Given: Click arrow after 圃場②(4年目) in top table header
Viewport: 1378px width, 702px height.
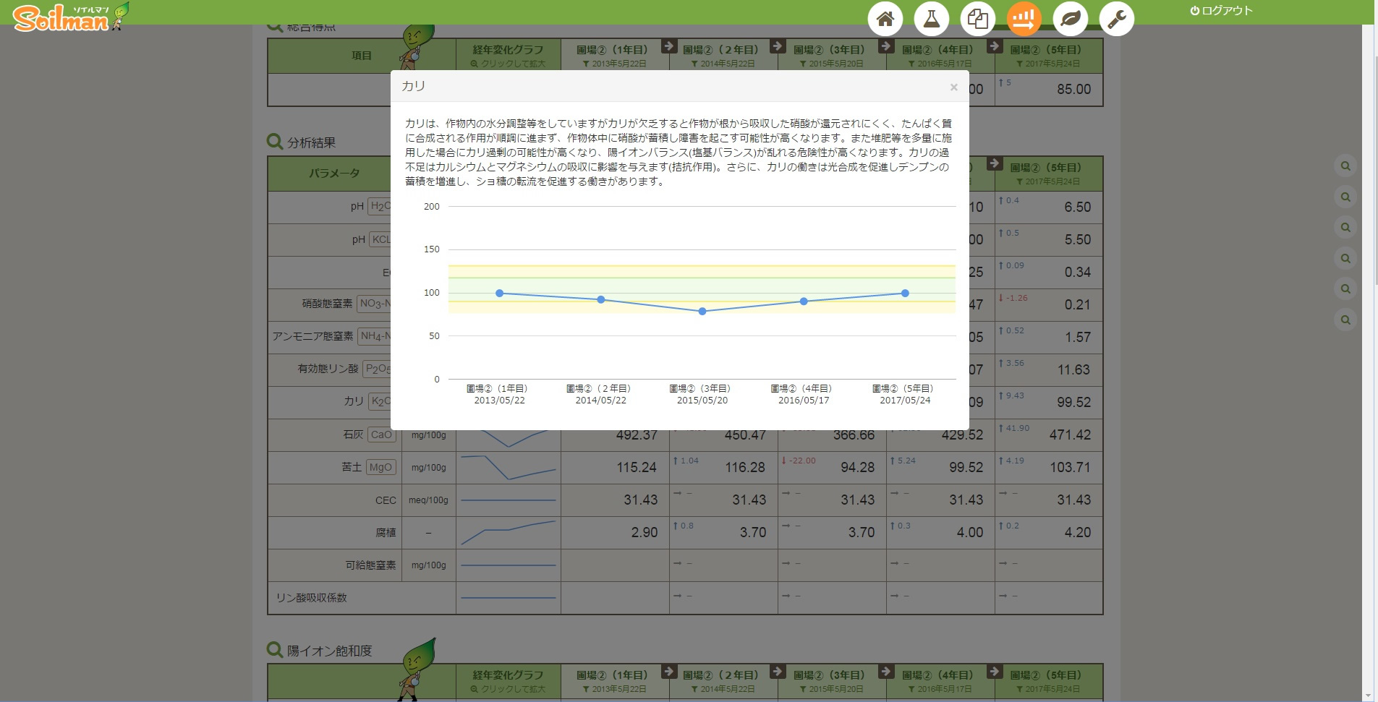Looking at the screenshot, I should click(994, 46).
